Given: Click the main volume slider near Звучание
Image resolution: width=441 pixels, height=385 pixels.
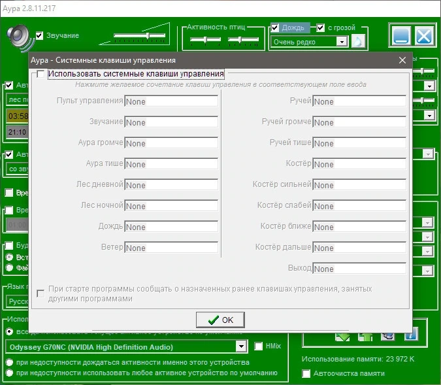Looking at the screenshot, I should [x=140, y=35].
